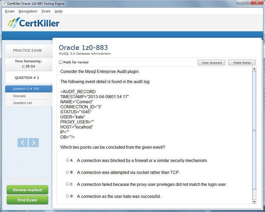This screenshot has width=265, height=212.
Task: Click the CertKiller logo
Action: click(33, 23)
